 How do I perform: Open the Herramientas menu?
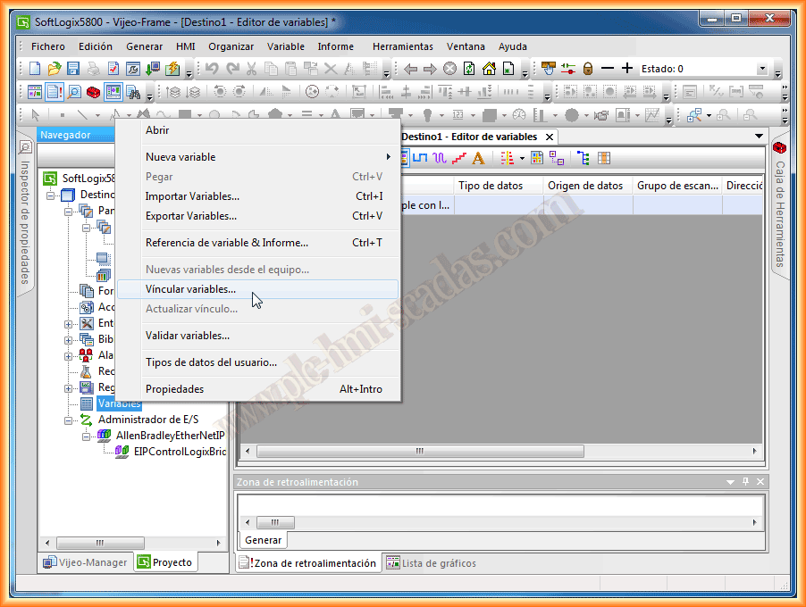(x=402, y=46)
